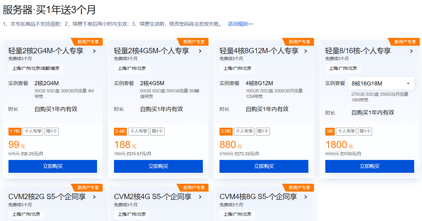This screenshot has width=422, height=221.
Task: Click the 3折 discount badge
Action: point(330,131)
